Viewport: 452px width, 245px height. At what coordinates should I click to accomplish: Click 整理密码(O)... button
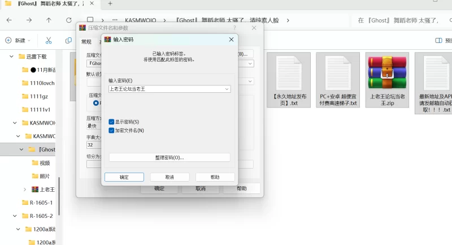(x=169, y=157)
